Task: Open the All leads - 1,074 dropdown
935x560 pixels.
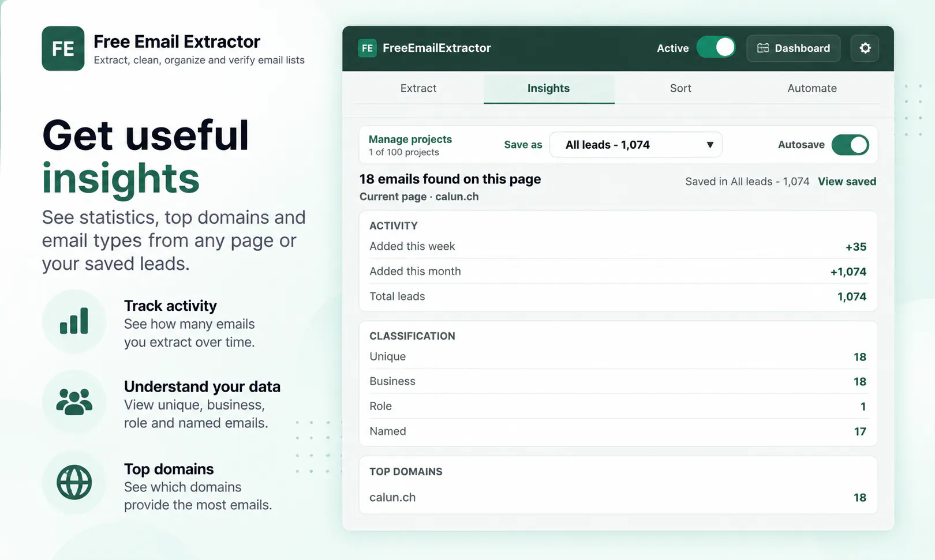Action: (x=635, y=145)
